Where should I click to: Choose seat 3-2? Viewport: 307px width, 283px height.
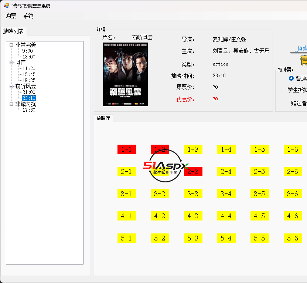pos(160,193)
